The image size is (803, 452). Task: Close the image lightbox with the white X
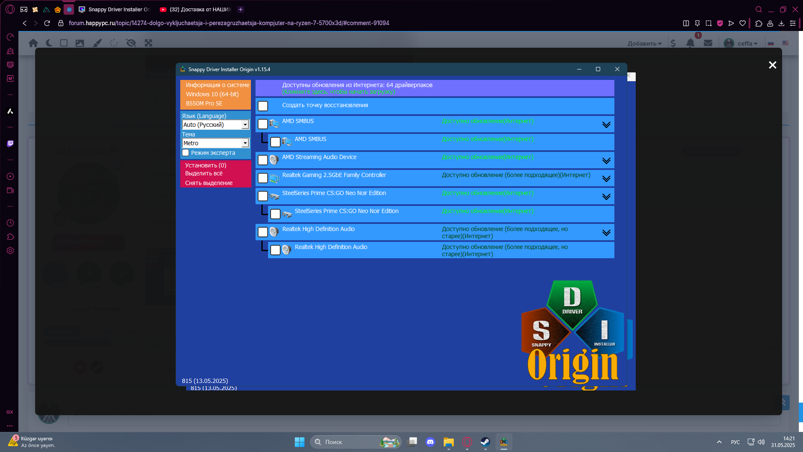coord(772,65)
